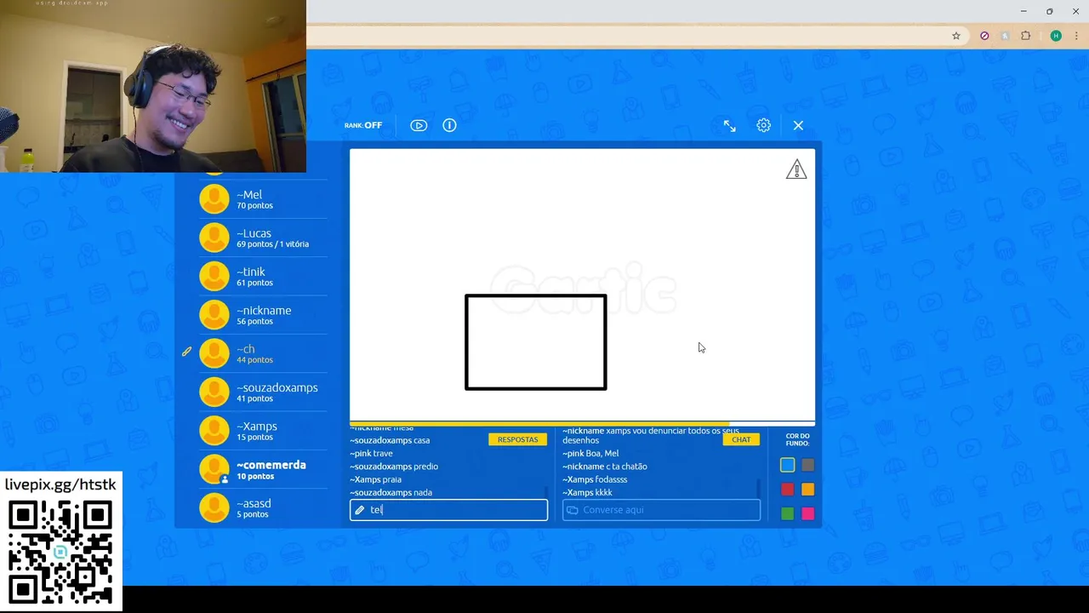Click the avatar of player ~Lucas
The image size is (1089, 613).
[x=214, y=238]
